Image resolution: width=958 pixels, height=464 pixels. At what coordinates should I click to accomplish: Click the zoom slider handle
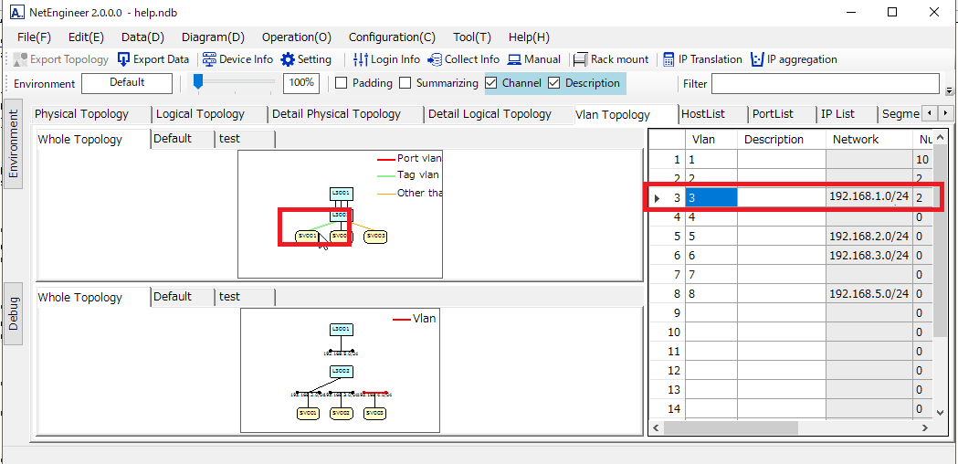[197, 83]
